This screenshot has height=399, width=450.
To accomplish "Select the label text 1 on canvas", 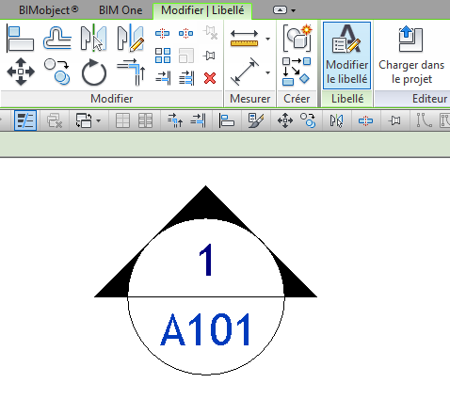I will [206, 261].
